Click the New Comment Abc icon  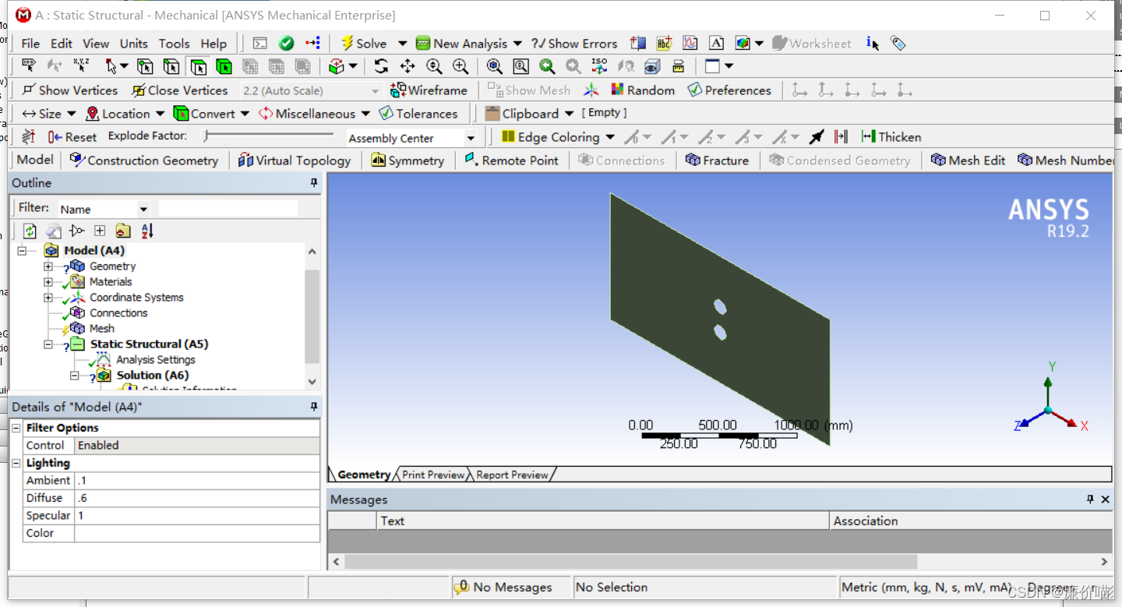click(x=664, y=44)
